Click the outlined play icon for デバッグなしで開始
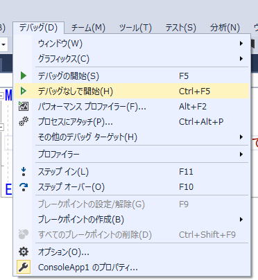Image resolution: width=258 pixels, height=280 pixels. [24, 91]
